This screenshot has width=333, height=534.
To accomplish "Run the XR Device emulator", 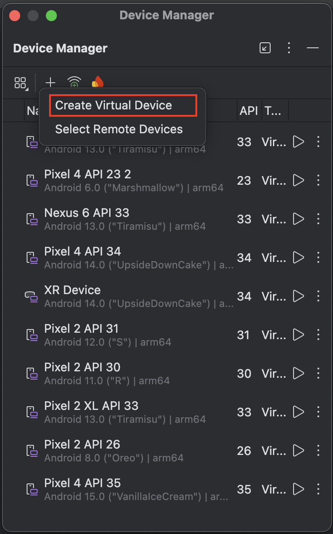I will point(298,296).
